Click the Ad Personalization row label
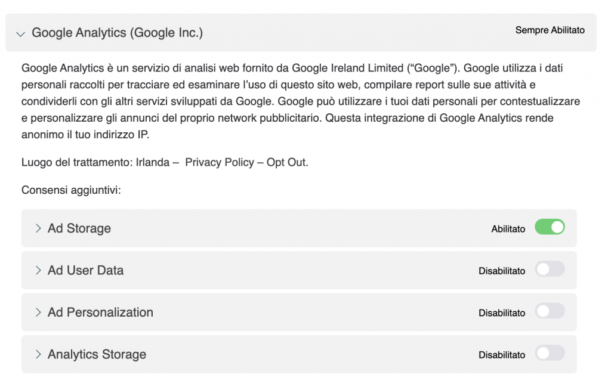Image resolution: width=611 pixels, height=378 pixels. (100, 312)
